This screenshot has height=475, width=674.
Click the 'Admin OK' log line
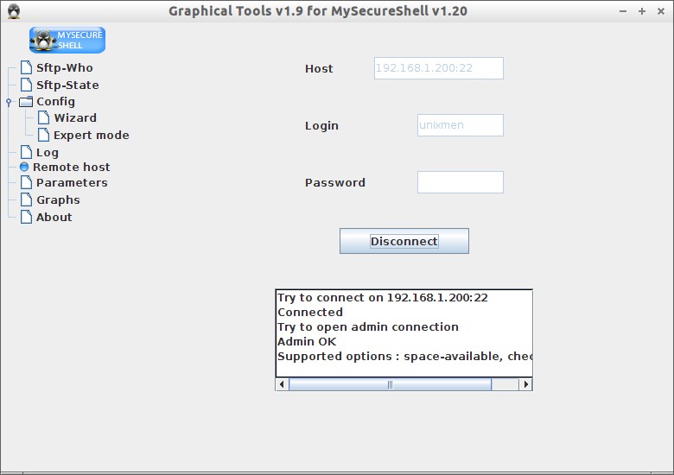307,342
